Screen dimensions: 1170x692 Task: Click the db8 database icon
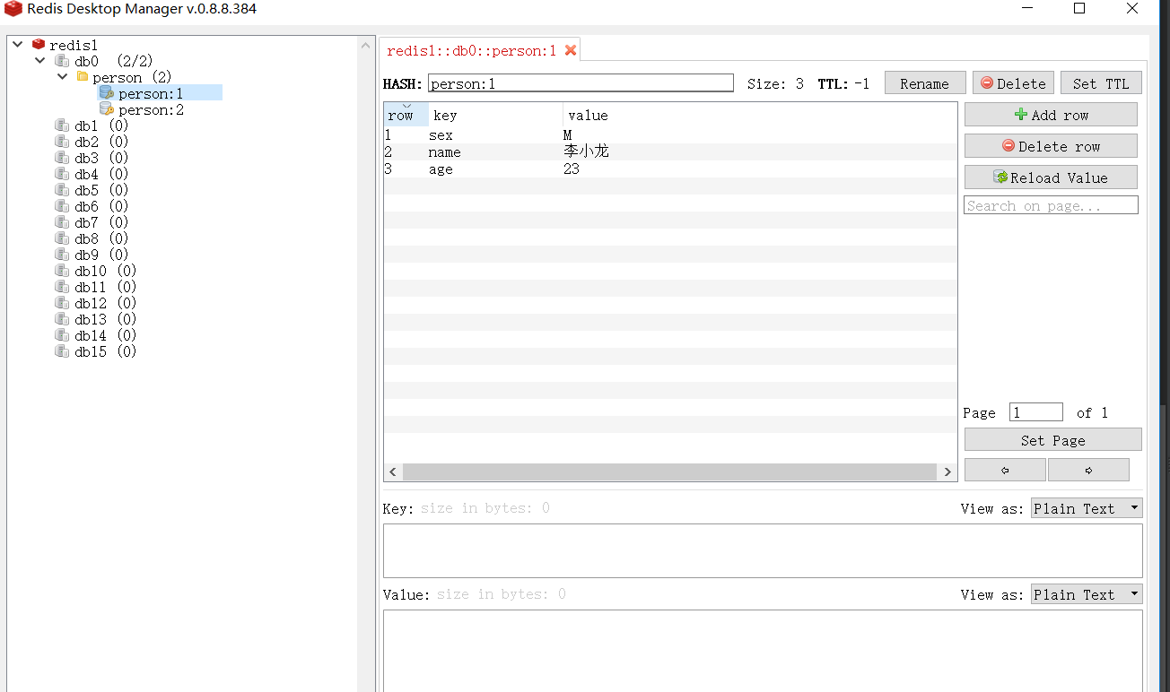pos(62,238)
